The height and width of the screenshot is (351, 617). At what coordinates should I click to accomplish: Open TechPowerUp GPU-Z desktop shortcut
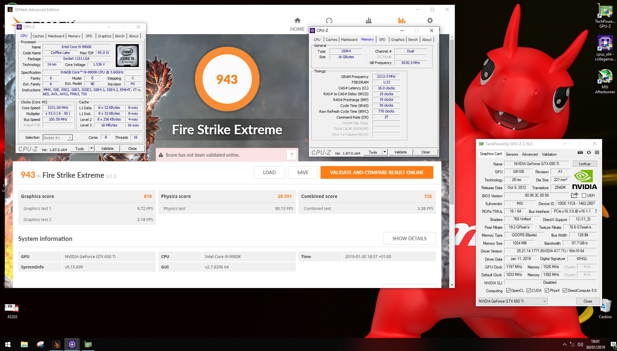click(x=605, y=16)
